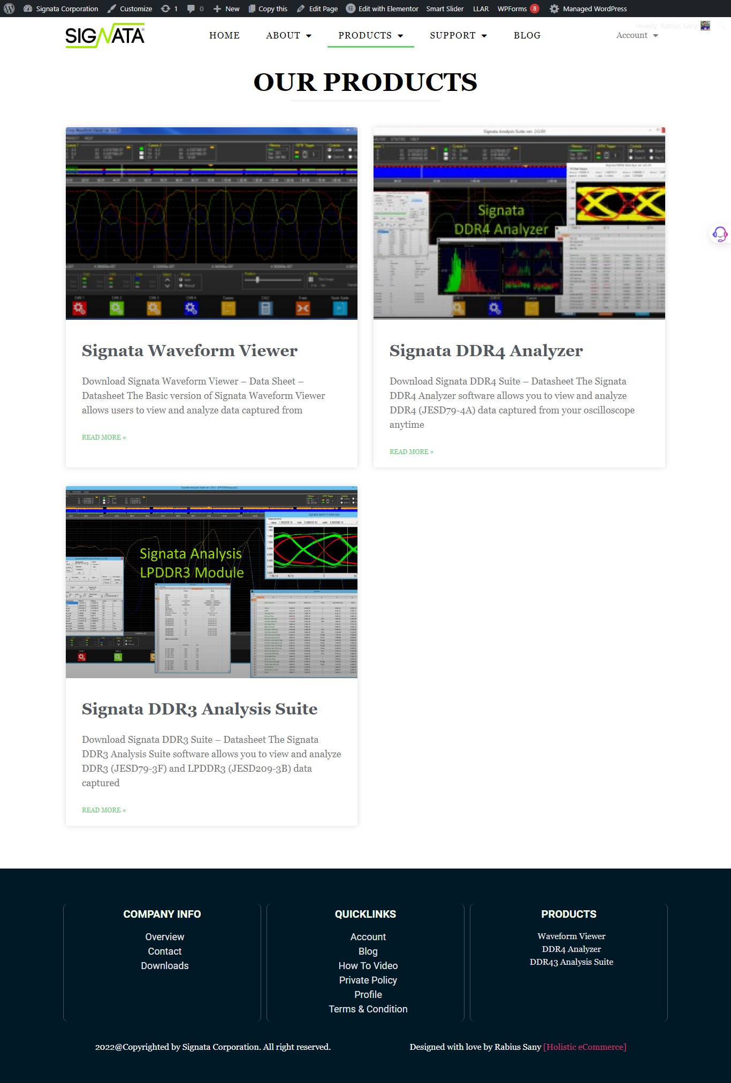This screenshot has width=731, height=1083.
Task: Click the 'Howdy, Rabius Sany' text
Action: [x=667, y=26]
